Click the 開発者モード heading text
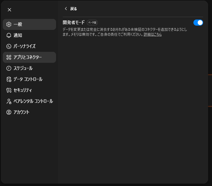The image size is (212, 186). point(74,23)
